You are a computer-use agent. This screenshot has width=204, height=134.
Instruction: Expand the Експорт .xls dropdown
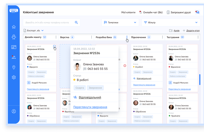[33, 31]
